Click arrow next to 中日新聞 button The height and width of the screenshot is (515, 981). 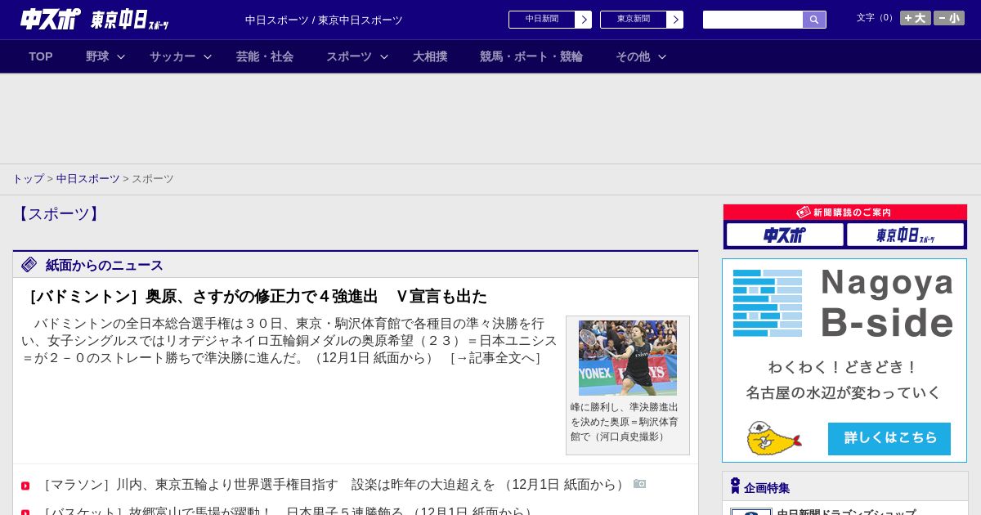583,20
